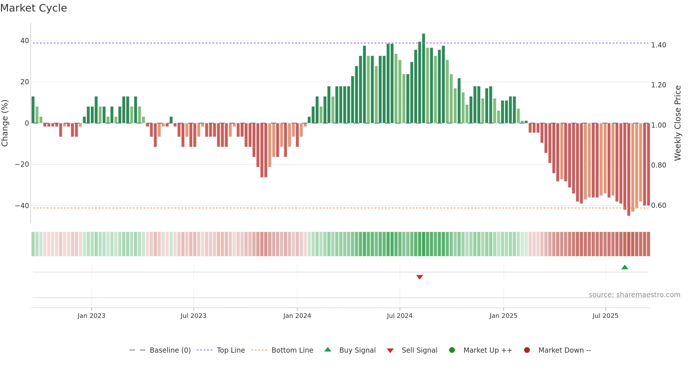Toggle the Market Down -- legend entry
The width and height of the screenshot is (690, 388).
(x=557, y=350)
